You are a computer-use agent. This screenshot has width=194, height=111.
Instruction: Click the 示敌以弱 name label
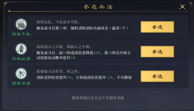[21, 59]
